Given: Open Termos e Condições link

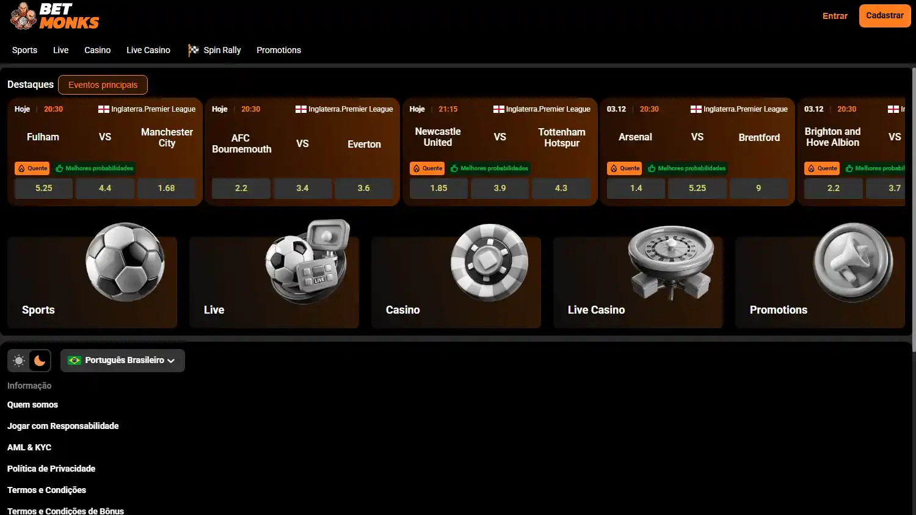Looking at the screenshot, I should [x=46, y=490].
